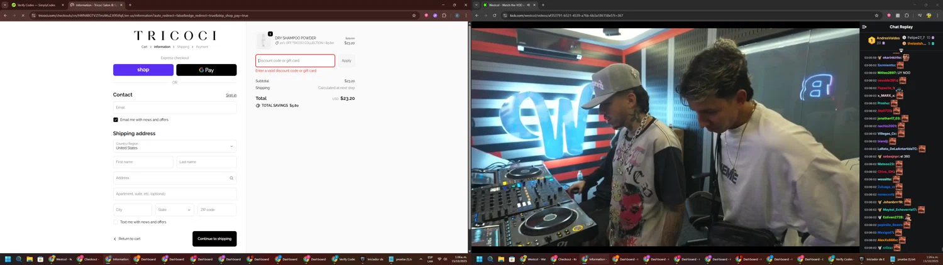Click the Shop Pay express checkout button
This screenshot has width=943, height=265.
pyautogui.click(x=143, y=70)
